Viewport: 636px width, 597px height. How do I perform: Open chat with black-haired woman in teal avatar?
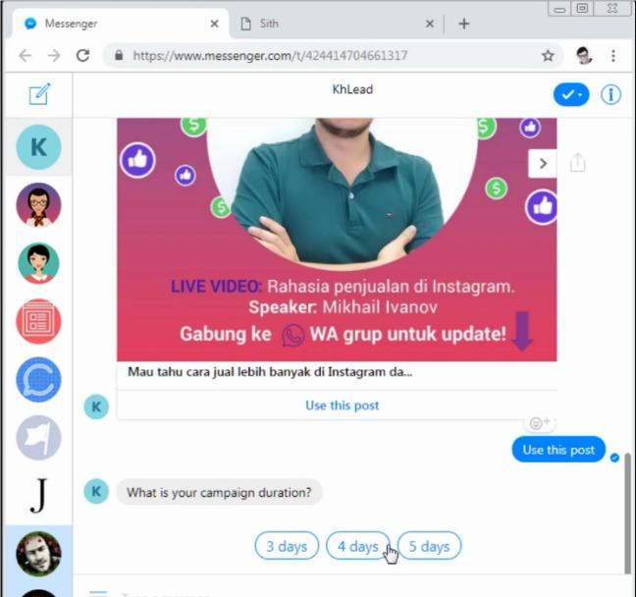(38, 263)
